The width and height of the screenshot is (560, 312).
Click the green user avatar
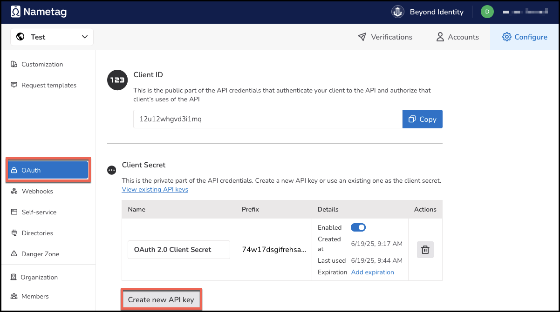point(487,12)
